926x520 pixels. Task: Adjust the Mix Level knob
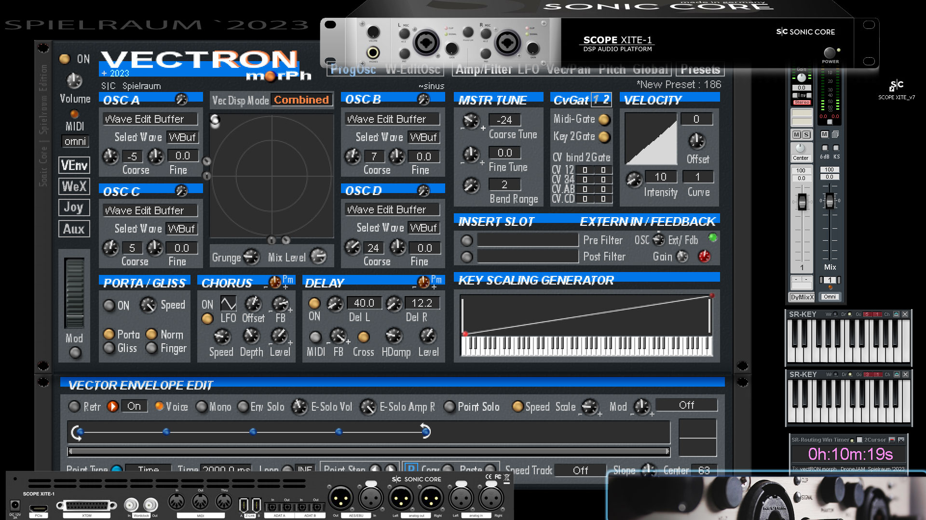pos(318,257)
